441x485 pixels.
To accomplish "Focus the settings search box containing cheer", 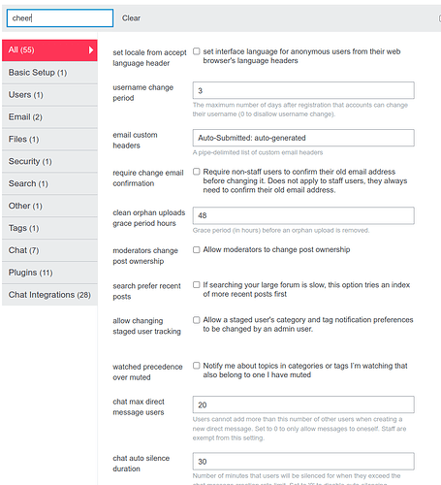I will click(x=60, y=18).
